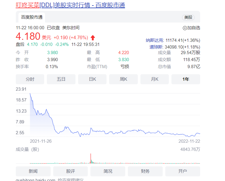Click the 成交量 value 29.54万股
The image size is (225, 181).
click(x=190, y=53)
